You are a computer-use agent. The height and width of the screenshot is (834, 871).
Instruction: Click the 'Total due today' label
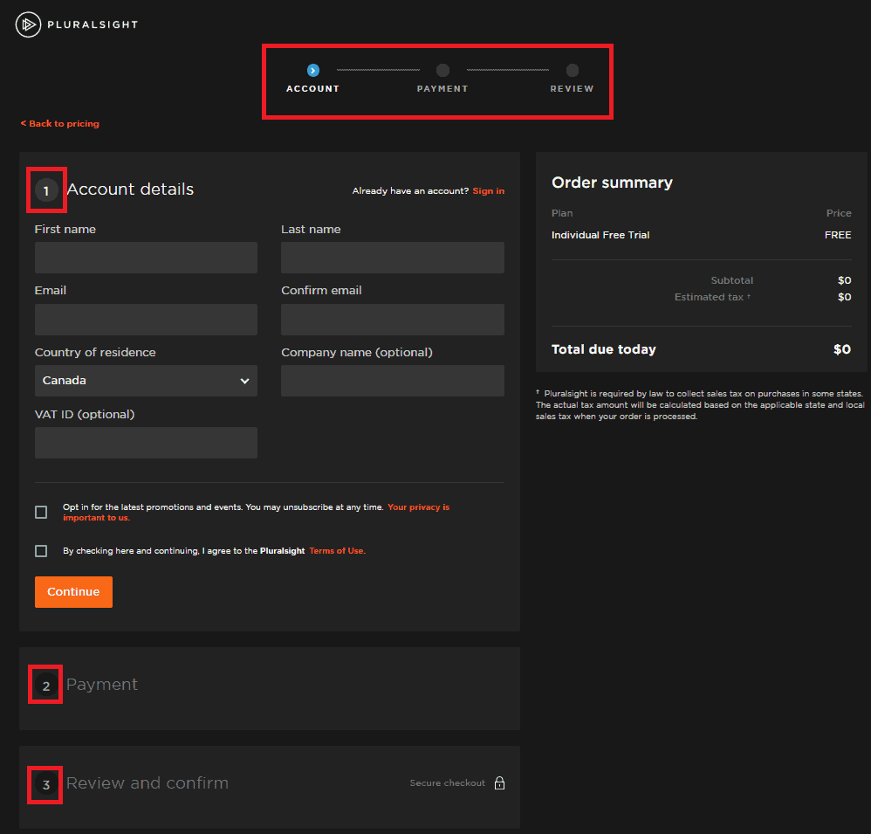604,349
